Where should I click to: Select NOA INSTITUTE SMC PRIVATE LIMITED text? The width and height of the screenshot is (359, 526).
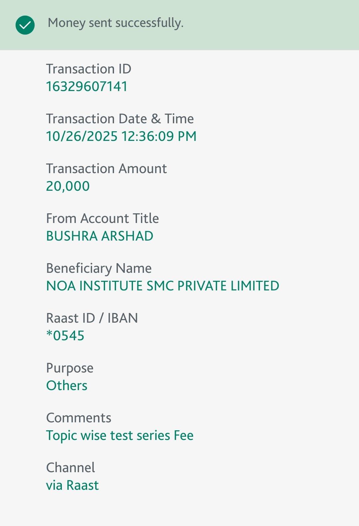[x=163, y=286]
